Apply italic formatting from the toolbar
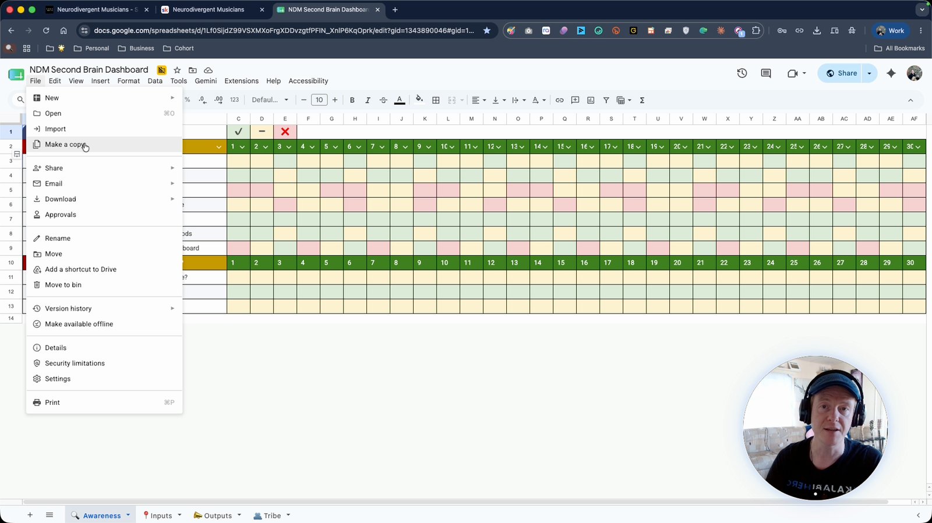Screen dimensions: 932x523 click(x=368, y=100)
